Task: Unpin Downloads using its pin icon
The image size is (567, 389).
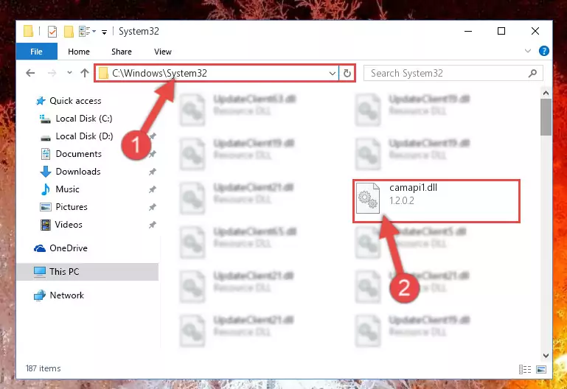Action: coord(153,172)
